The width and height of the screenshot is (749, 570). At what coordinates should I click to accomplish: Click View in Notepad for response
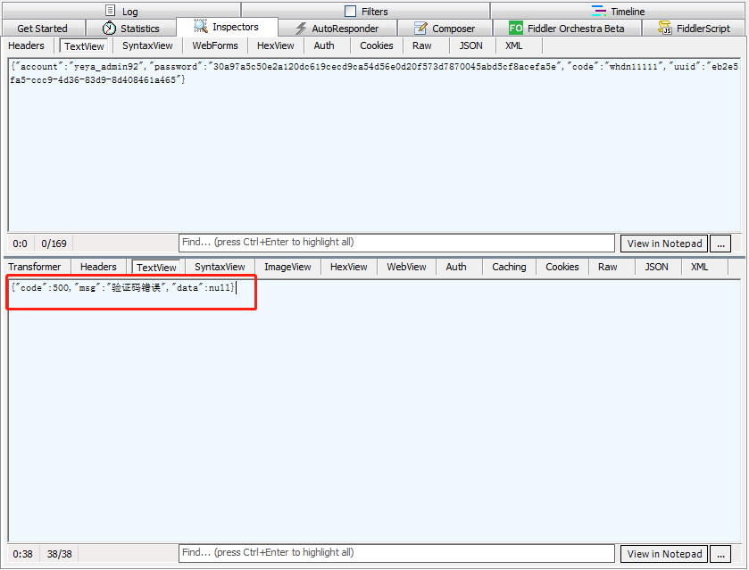pos(664,554)
